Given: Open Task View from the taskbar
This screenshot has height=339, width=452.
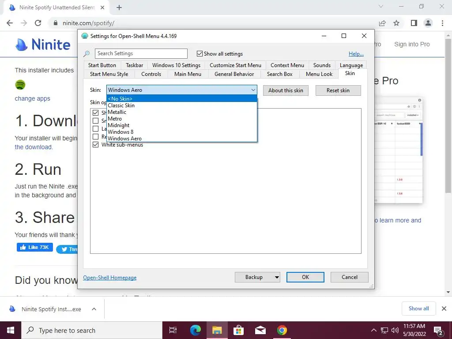Looking at the screenshot, I should (173, 330).
